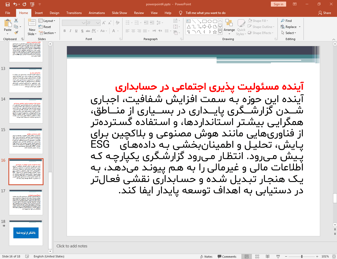Image resolution: width=337 pixels, height=259 pixels.
Task: Click the Sign in button
Action: coord(278,4)
